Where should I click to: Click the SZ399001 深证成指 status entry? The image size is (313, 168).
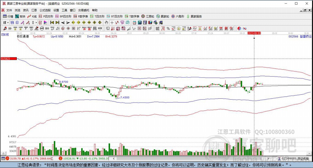point(293,159)
